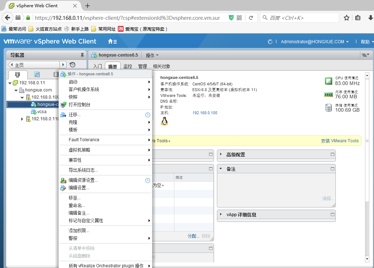
Task: Pin the navigator panel
Action: point(82,55)
